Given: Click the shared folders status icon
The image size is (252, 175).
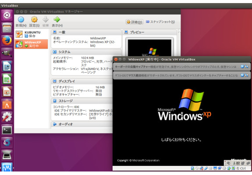Looking at the screenshot, I should [x=210, y=168].
